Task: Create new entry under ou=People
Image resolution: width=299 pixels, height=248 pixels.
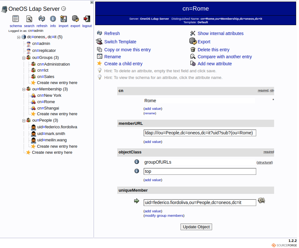Action: point(57,146)
